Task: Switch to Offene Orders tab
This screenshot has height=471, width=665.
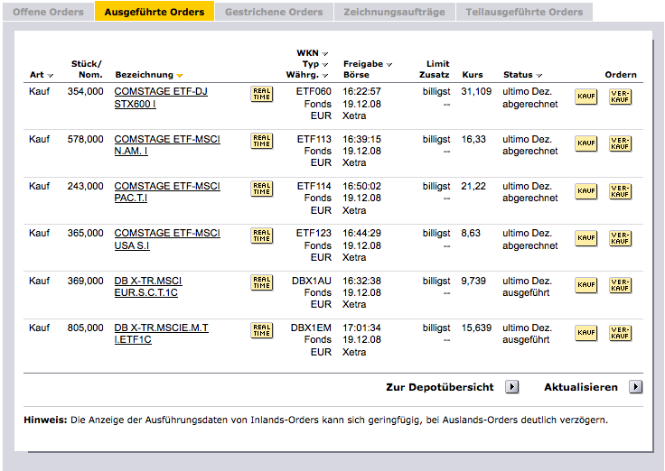Action: [x=49, y=12]
